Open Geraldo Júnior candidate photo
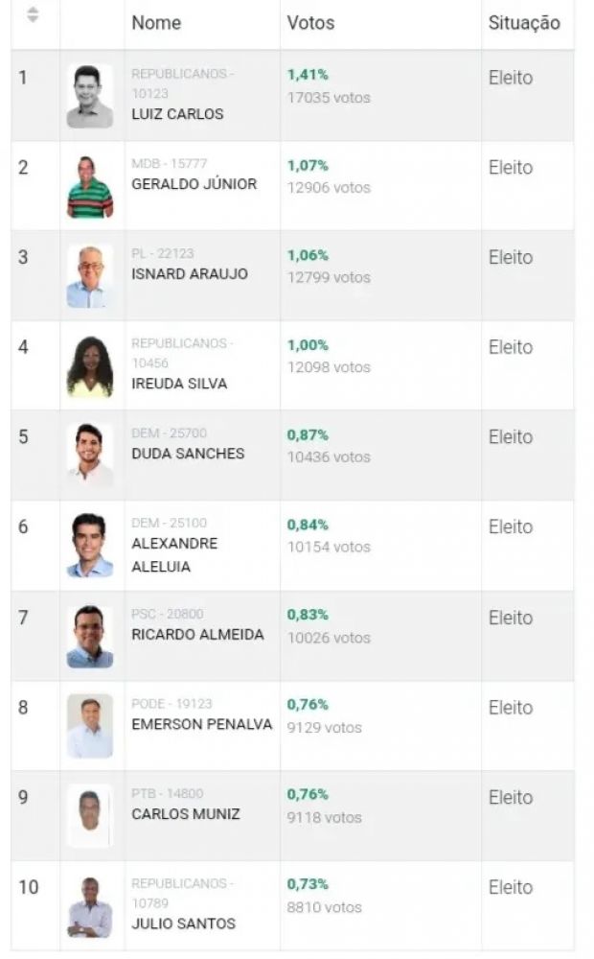This screenshot has height=959, width=594. tap(90, 186)
